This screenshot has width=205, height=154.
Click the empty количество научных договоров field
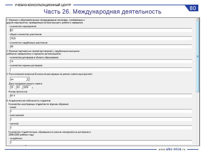pos(101,69)
